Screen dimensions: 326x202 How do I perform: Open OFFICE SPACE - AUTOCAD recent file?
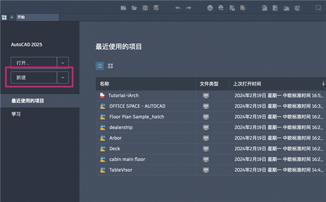[x=137, y=106]
